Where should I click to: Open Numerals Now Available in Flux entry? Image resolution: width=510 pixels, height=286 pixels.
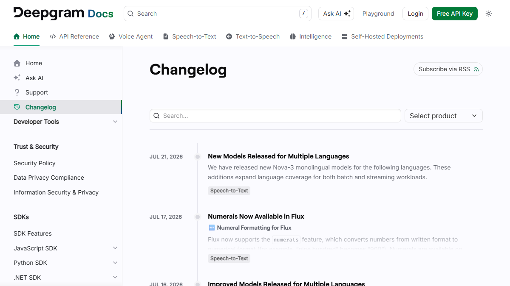click(256, 217)
